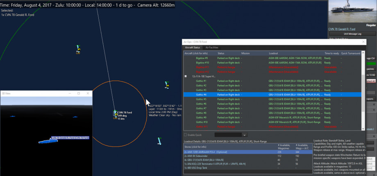Close the Air Ops dialog
This screenshot has width=377, height=176.
click(363, 42)
